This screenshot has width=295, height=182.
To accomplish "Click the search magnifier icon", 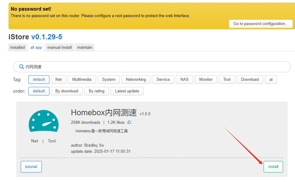I will click(x=21, y=67).
